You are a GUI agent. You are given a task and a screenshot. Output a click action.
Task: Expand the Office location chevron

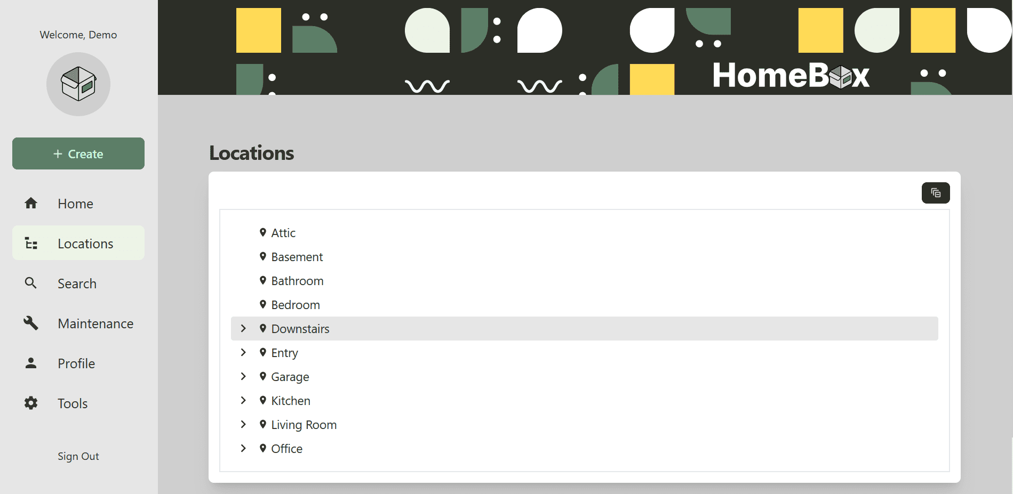[243, 448]
